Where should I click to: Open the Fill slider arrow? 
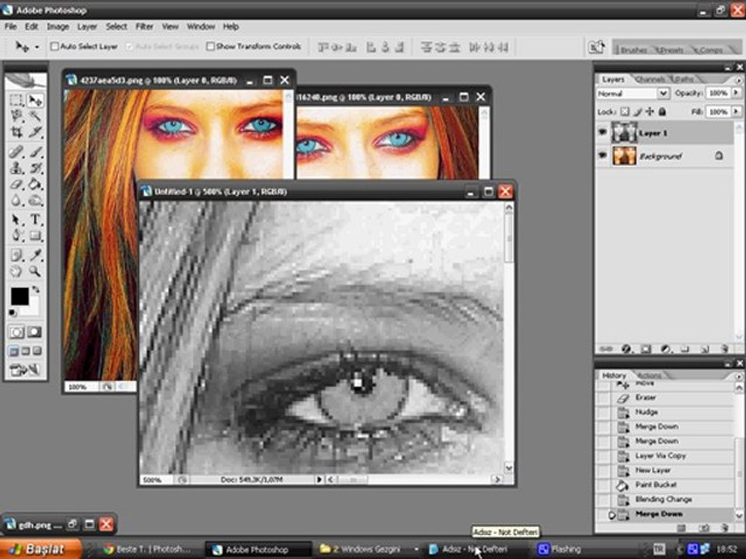736,112
